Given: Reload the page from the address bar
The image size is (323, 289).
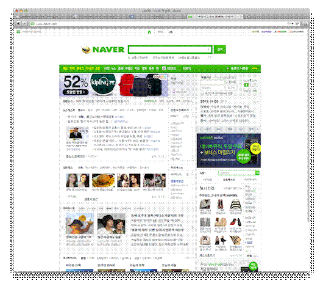Looking at the screenshot, I should point(297,24).
